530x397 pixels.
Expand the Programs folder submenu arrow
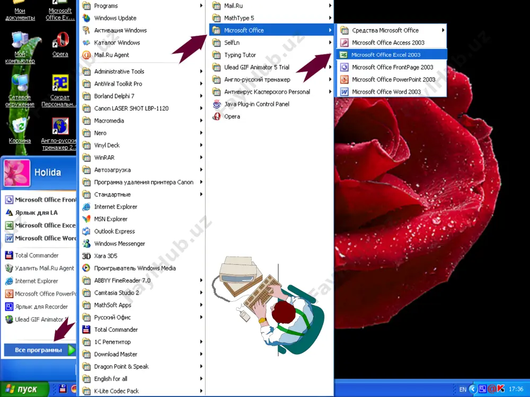[x=201, y=6]
